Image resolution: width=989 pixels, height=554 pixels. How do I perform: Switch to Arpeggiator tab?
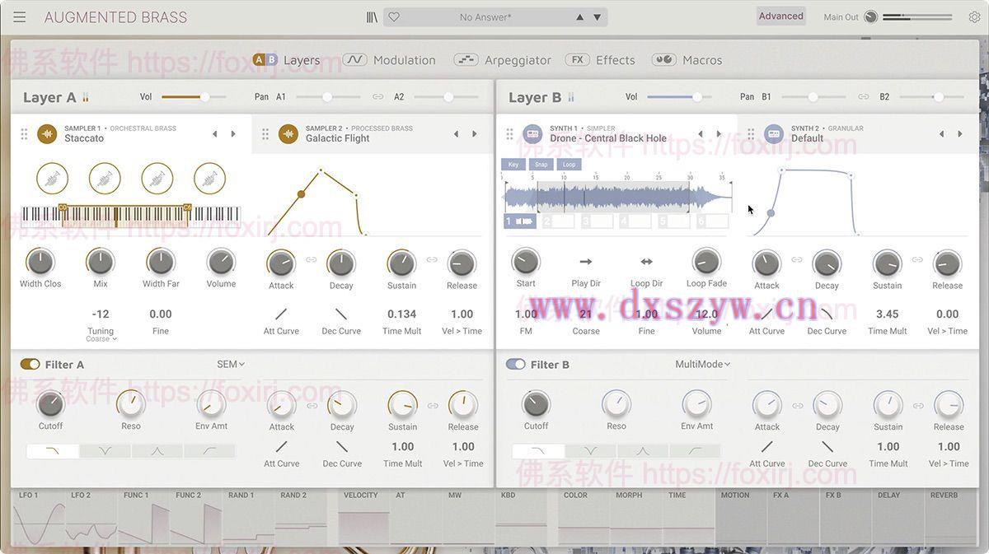click(503, 59)
